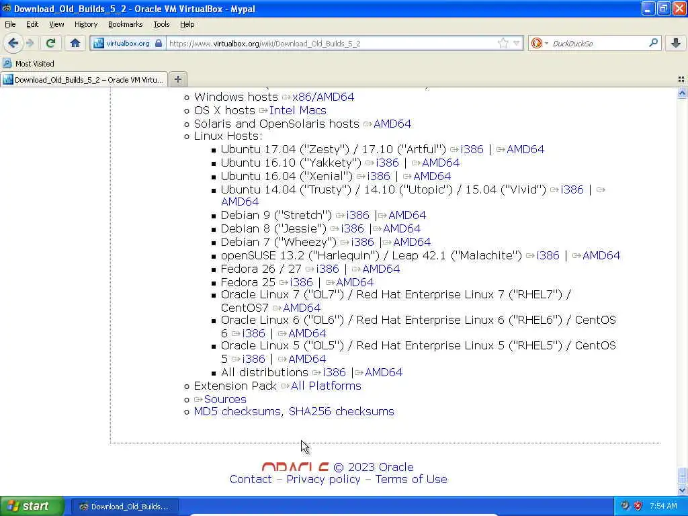This screenshot has width=688, height=516.
Task: Download Debian 9 Stretch i386 package
Action: pos(357,215)
